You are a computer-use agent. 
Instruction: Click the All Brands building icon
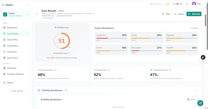click(x=4, y=68)
